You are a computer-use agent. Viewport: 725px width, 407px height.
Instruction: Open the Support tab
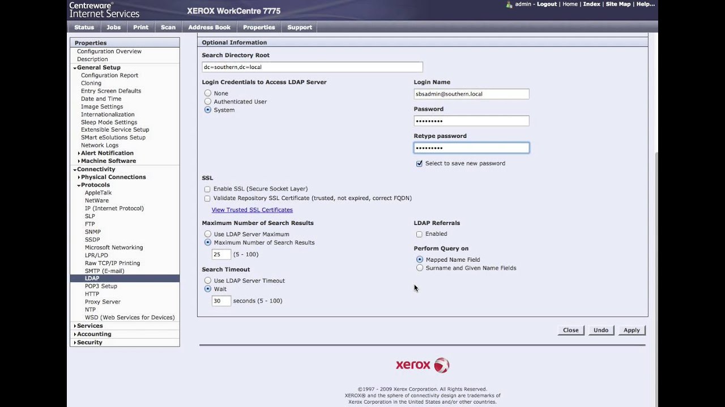coord(300,27)
